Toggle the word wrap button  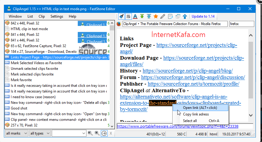pyautogui.click(x=128, y=16)
